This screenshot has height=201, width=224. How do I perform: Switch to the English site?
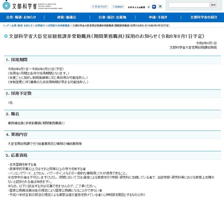click(x=118, y=7)
